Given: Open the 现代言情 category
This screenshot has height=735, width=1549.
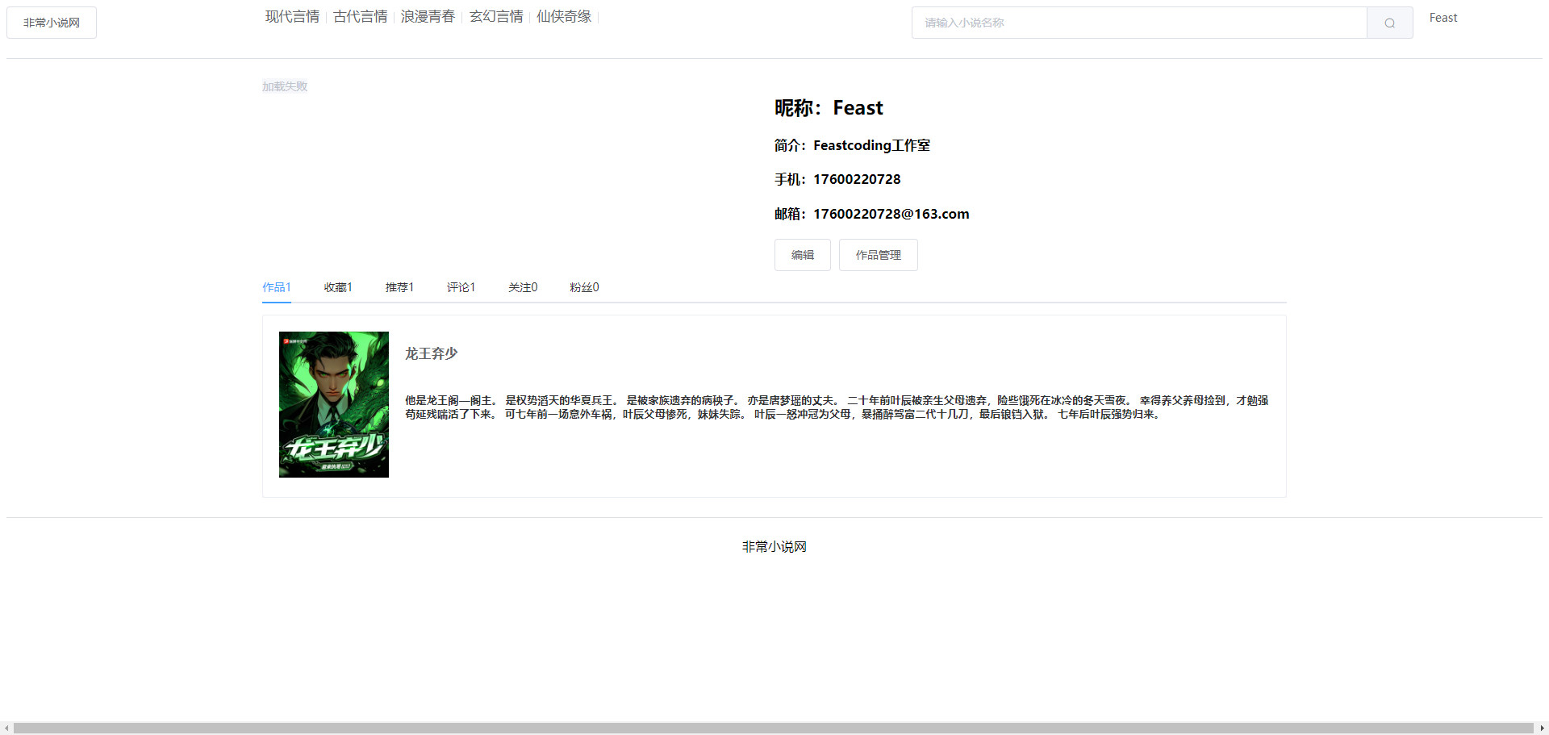Looking at the screenshot, I should click(292, 17).
